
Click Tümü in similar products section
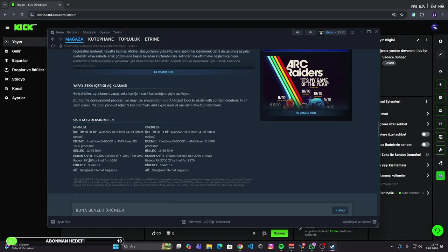pos(340,210)
